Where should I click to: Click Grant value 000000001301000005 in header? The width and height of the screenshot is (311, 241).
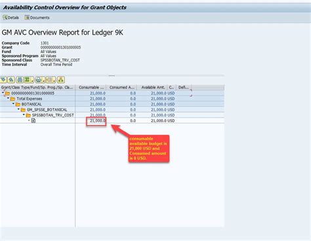[60, 47]
